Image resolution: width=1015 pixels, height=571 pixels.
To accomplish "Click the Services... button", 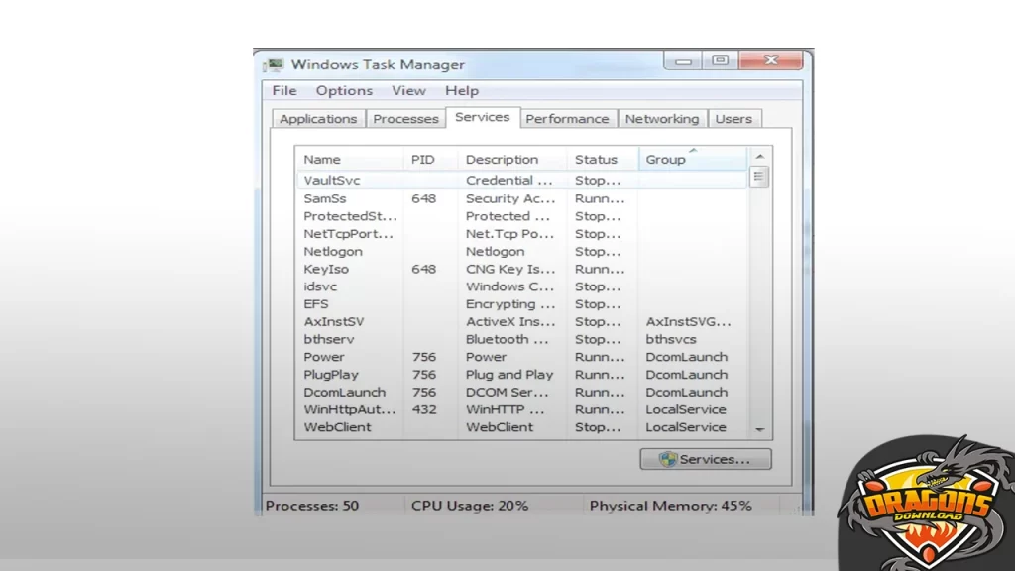I will pos(705,459).
